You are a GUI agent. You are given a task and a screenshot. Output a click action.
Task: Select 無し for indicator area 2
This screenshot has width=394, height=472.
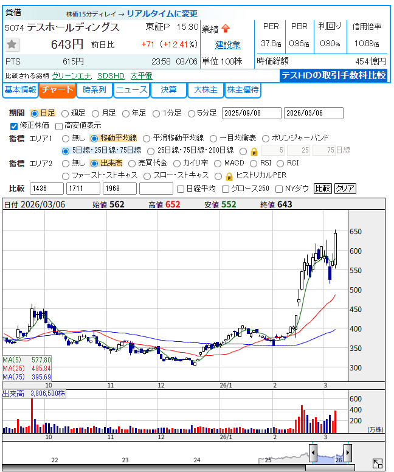pos(65,164)
